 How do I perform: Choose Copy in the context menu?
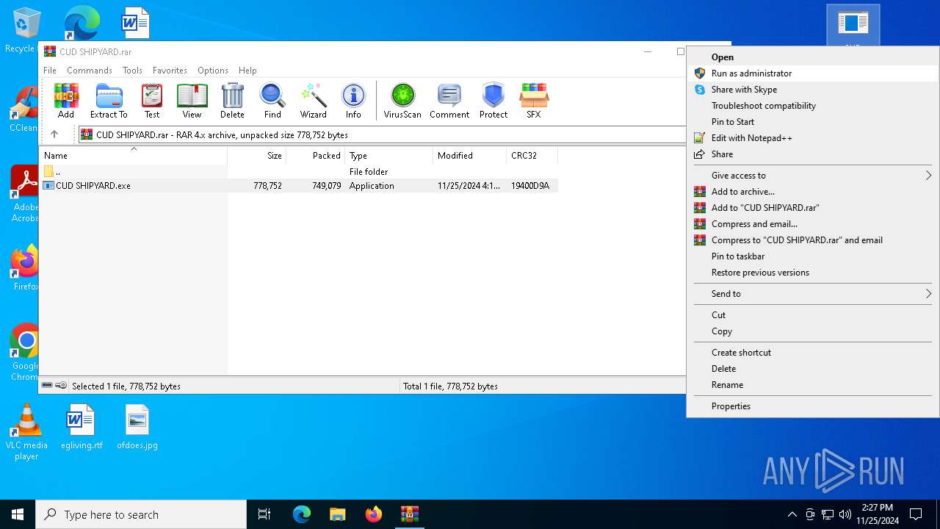tap(813, 331)
